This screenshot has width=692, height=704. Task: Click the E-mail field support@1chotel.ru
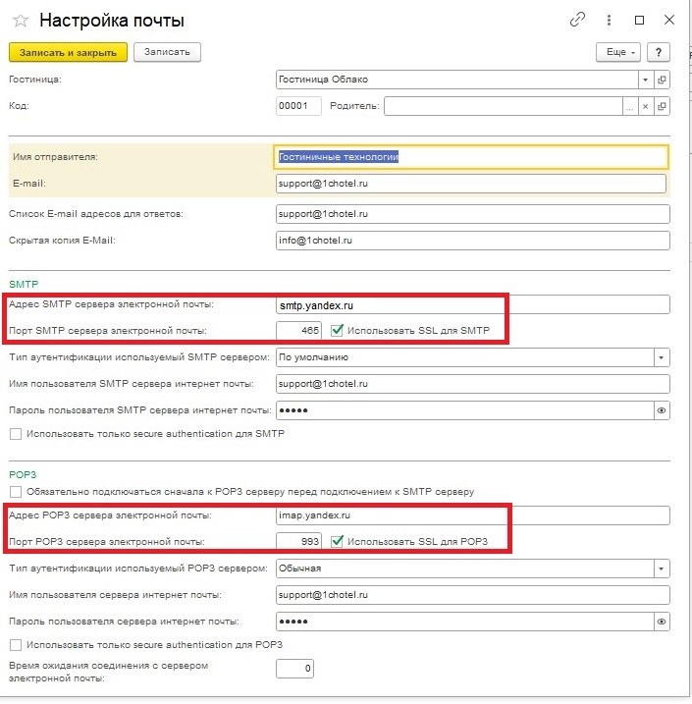point(471,184)
